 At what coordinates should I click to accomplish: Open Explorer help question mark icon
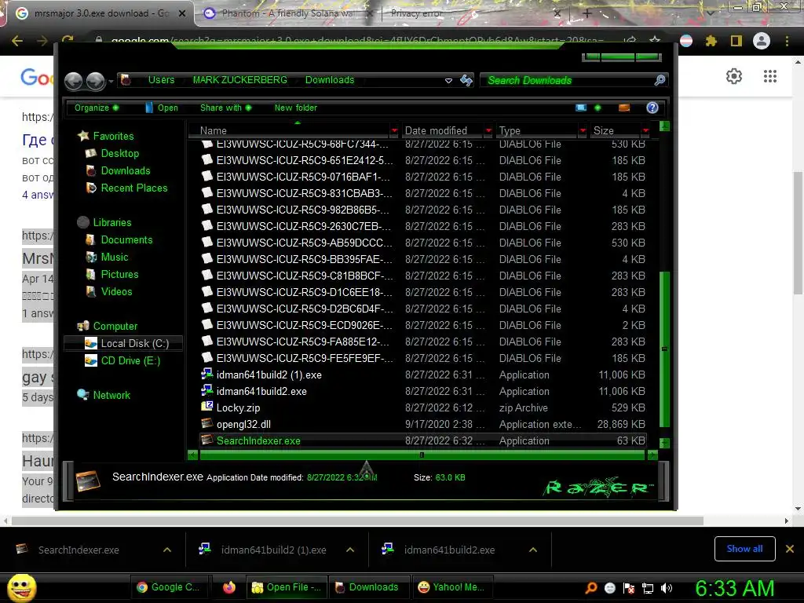pyautogui.click(x=652, y=108)
